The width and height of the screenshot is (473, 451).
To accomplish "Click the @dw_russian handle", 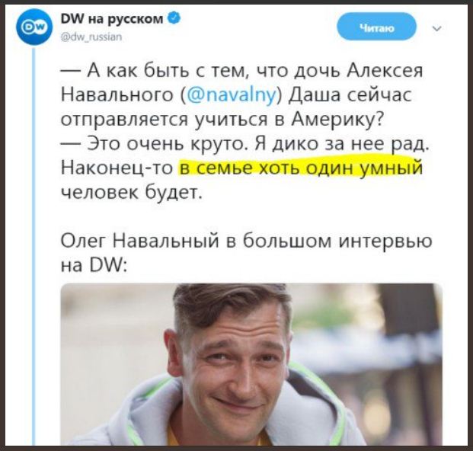I will pos(91,37).
